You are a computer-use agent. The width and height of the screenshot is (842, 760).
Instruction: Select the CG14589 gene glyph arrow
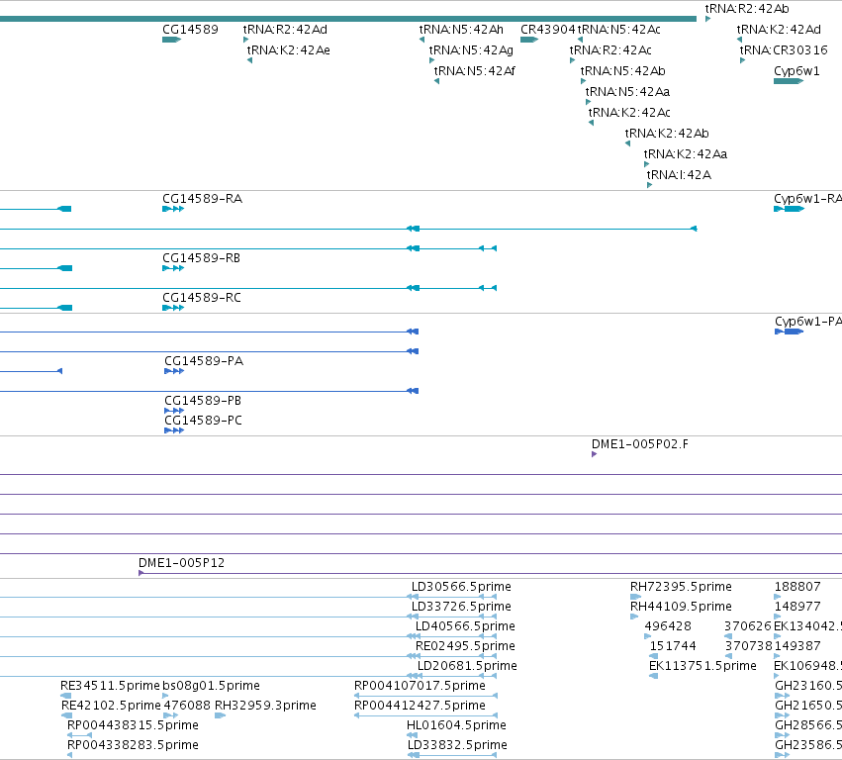tap(171, 40)
